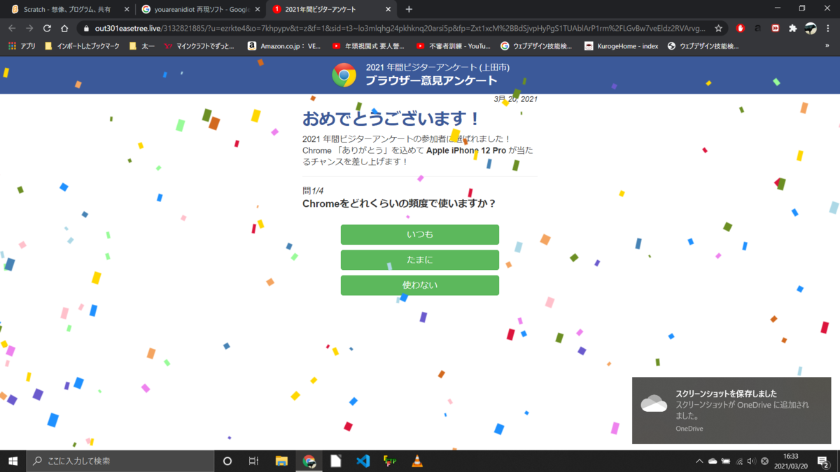Click the おめでとうございます heading
The width and height of the screenshot is (840, 472).
click(391, 119)
